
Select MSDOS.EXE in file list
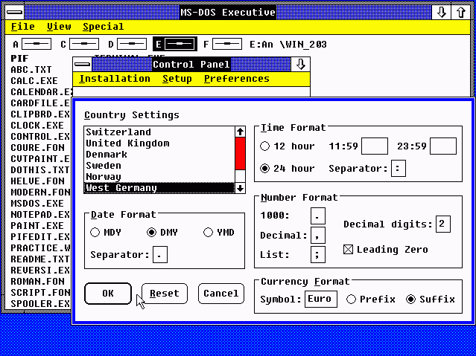(x=37, y=204)
